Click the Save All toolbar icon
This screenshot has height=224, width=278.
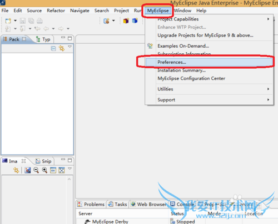pyautogui.click(x=31, y=21)
